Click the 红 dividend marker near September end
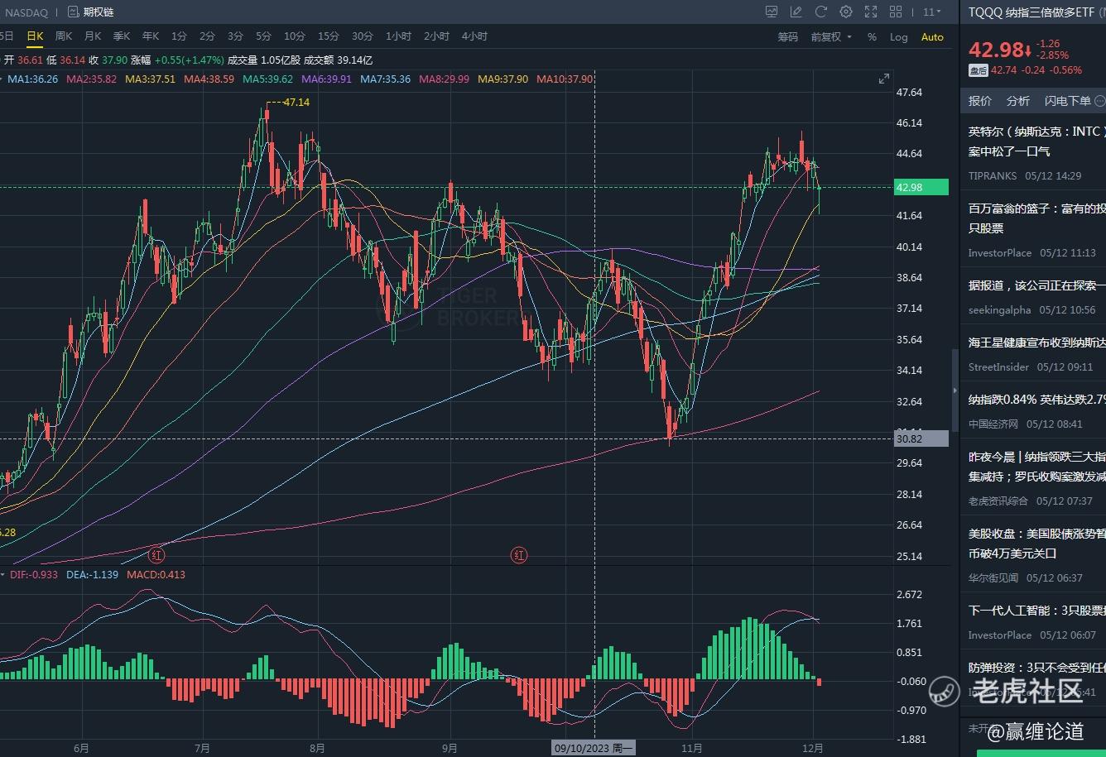This screenshot has height=757, width=1106. (x=519, y=555)
